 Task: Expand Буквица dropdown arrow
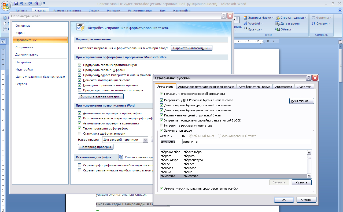[x=261, y=29]
